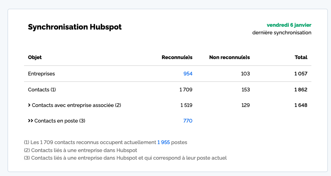Open the 954 recognized Entreprises link
The height and width of the screenshot is (176, 331).
point(188,74)
